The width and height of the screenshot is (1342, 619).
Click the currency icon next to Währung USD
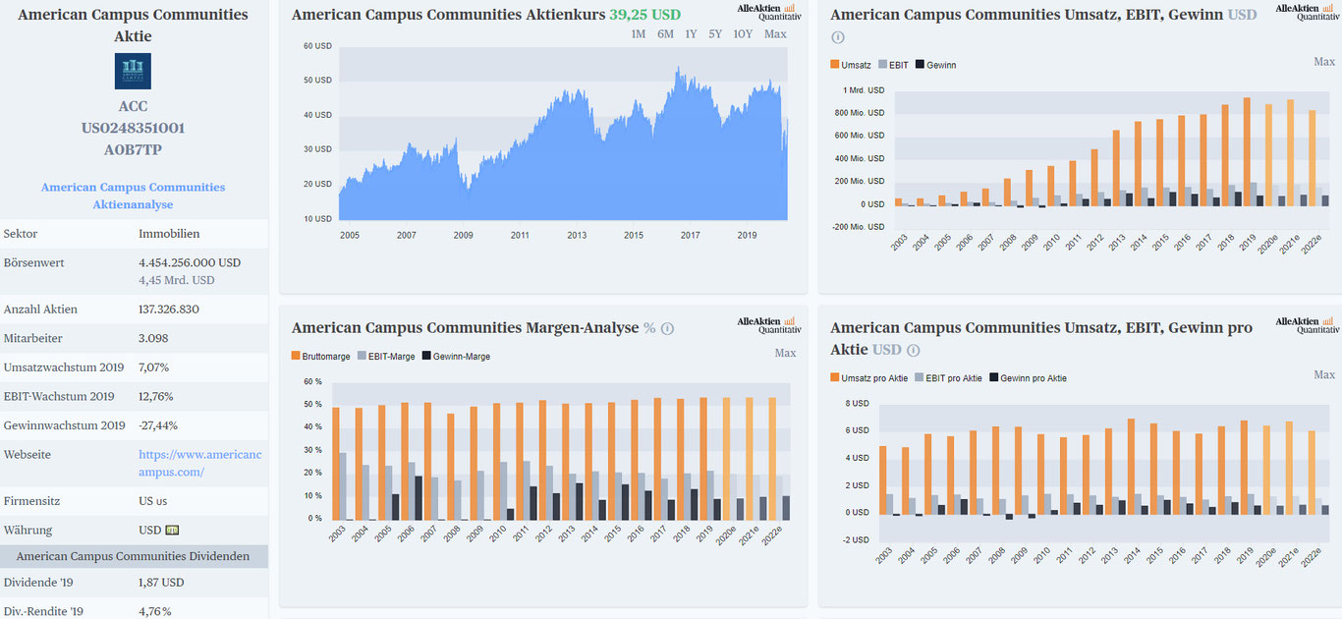click(x=172, y=530)
